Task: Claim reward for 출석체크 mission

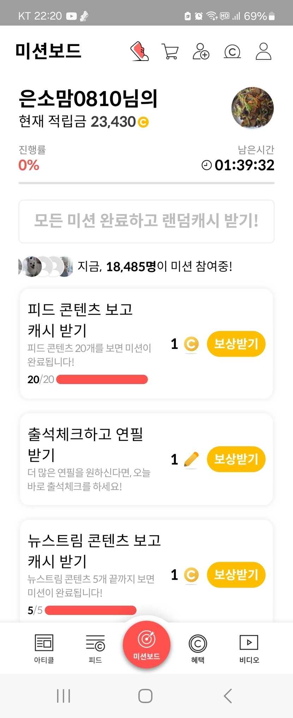Action: pos(236,459)
